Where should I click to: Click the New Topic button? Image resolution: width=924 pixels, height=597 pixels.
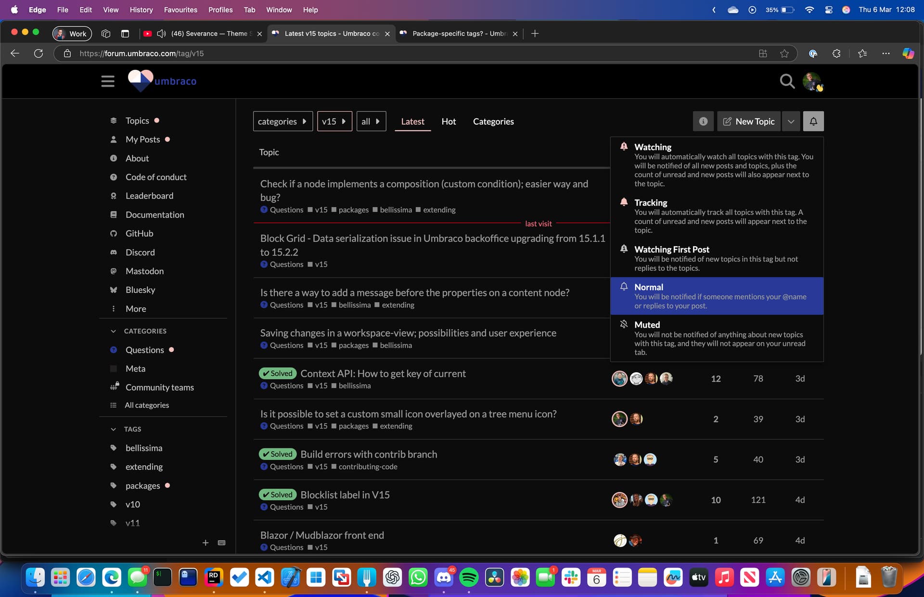click(x=749, y=121)
